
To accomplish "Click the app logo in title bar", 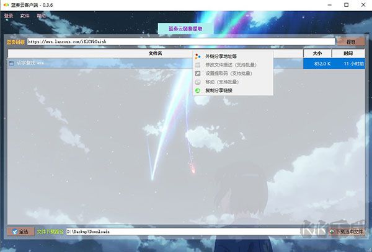I will click(6, 4).
